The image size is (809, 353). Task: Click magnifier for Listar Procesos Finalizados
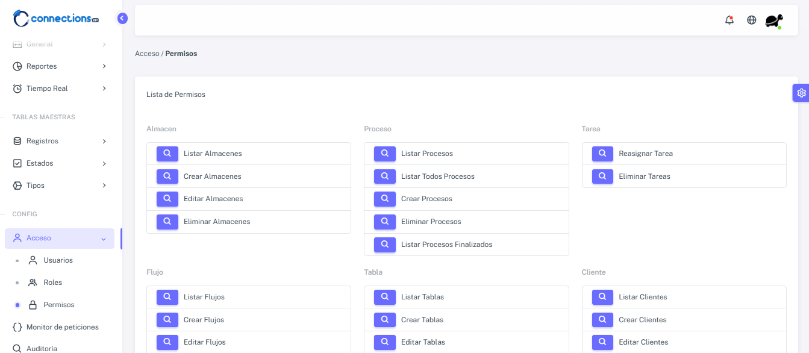tap(385, 245)
